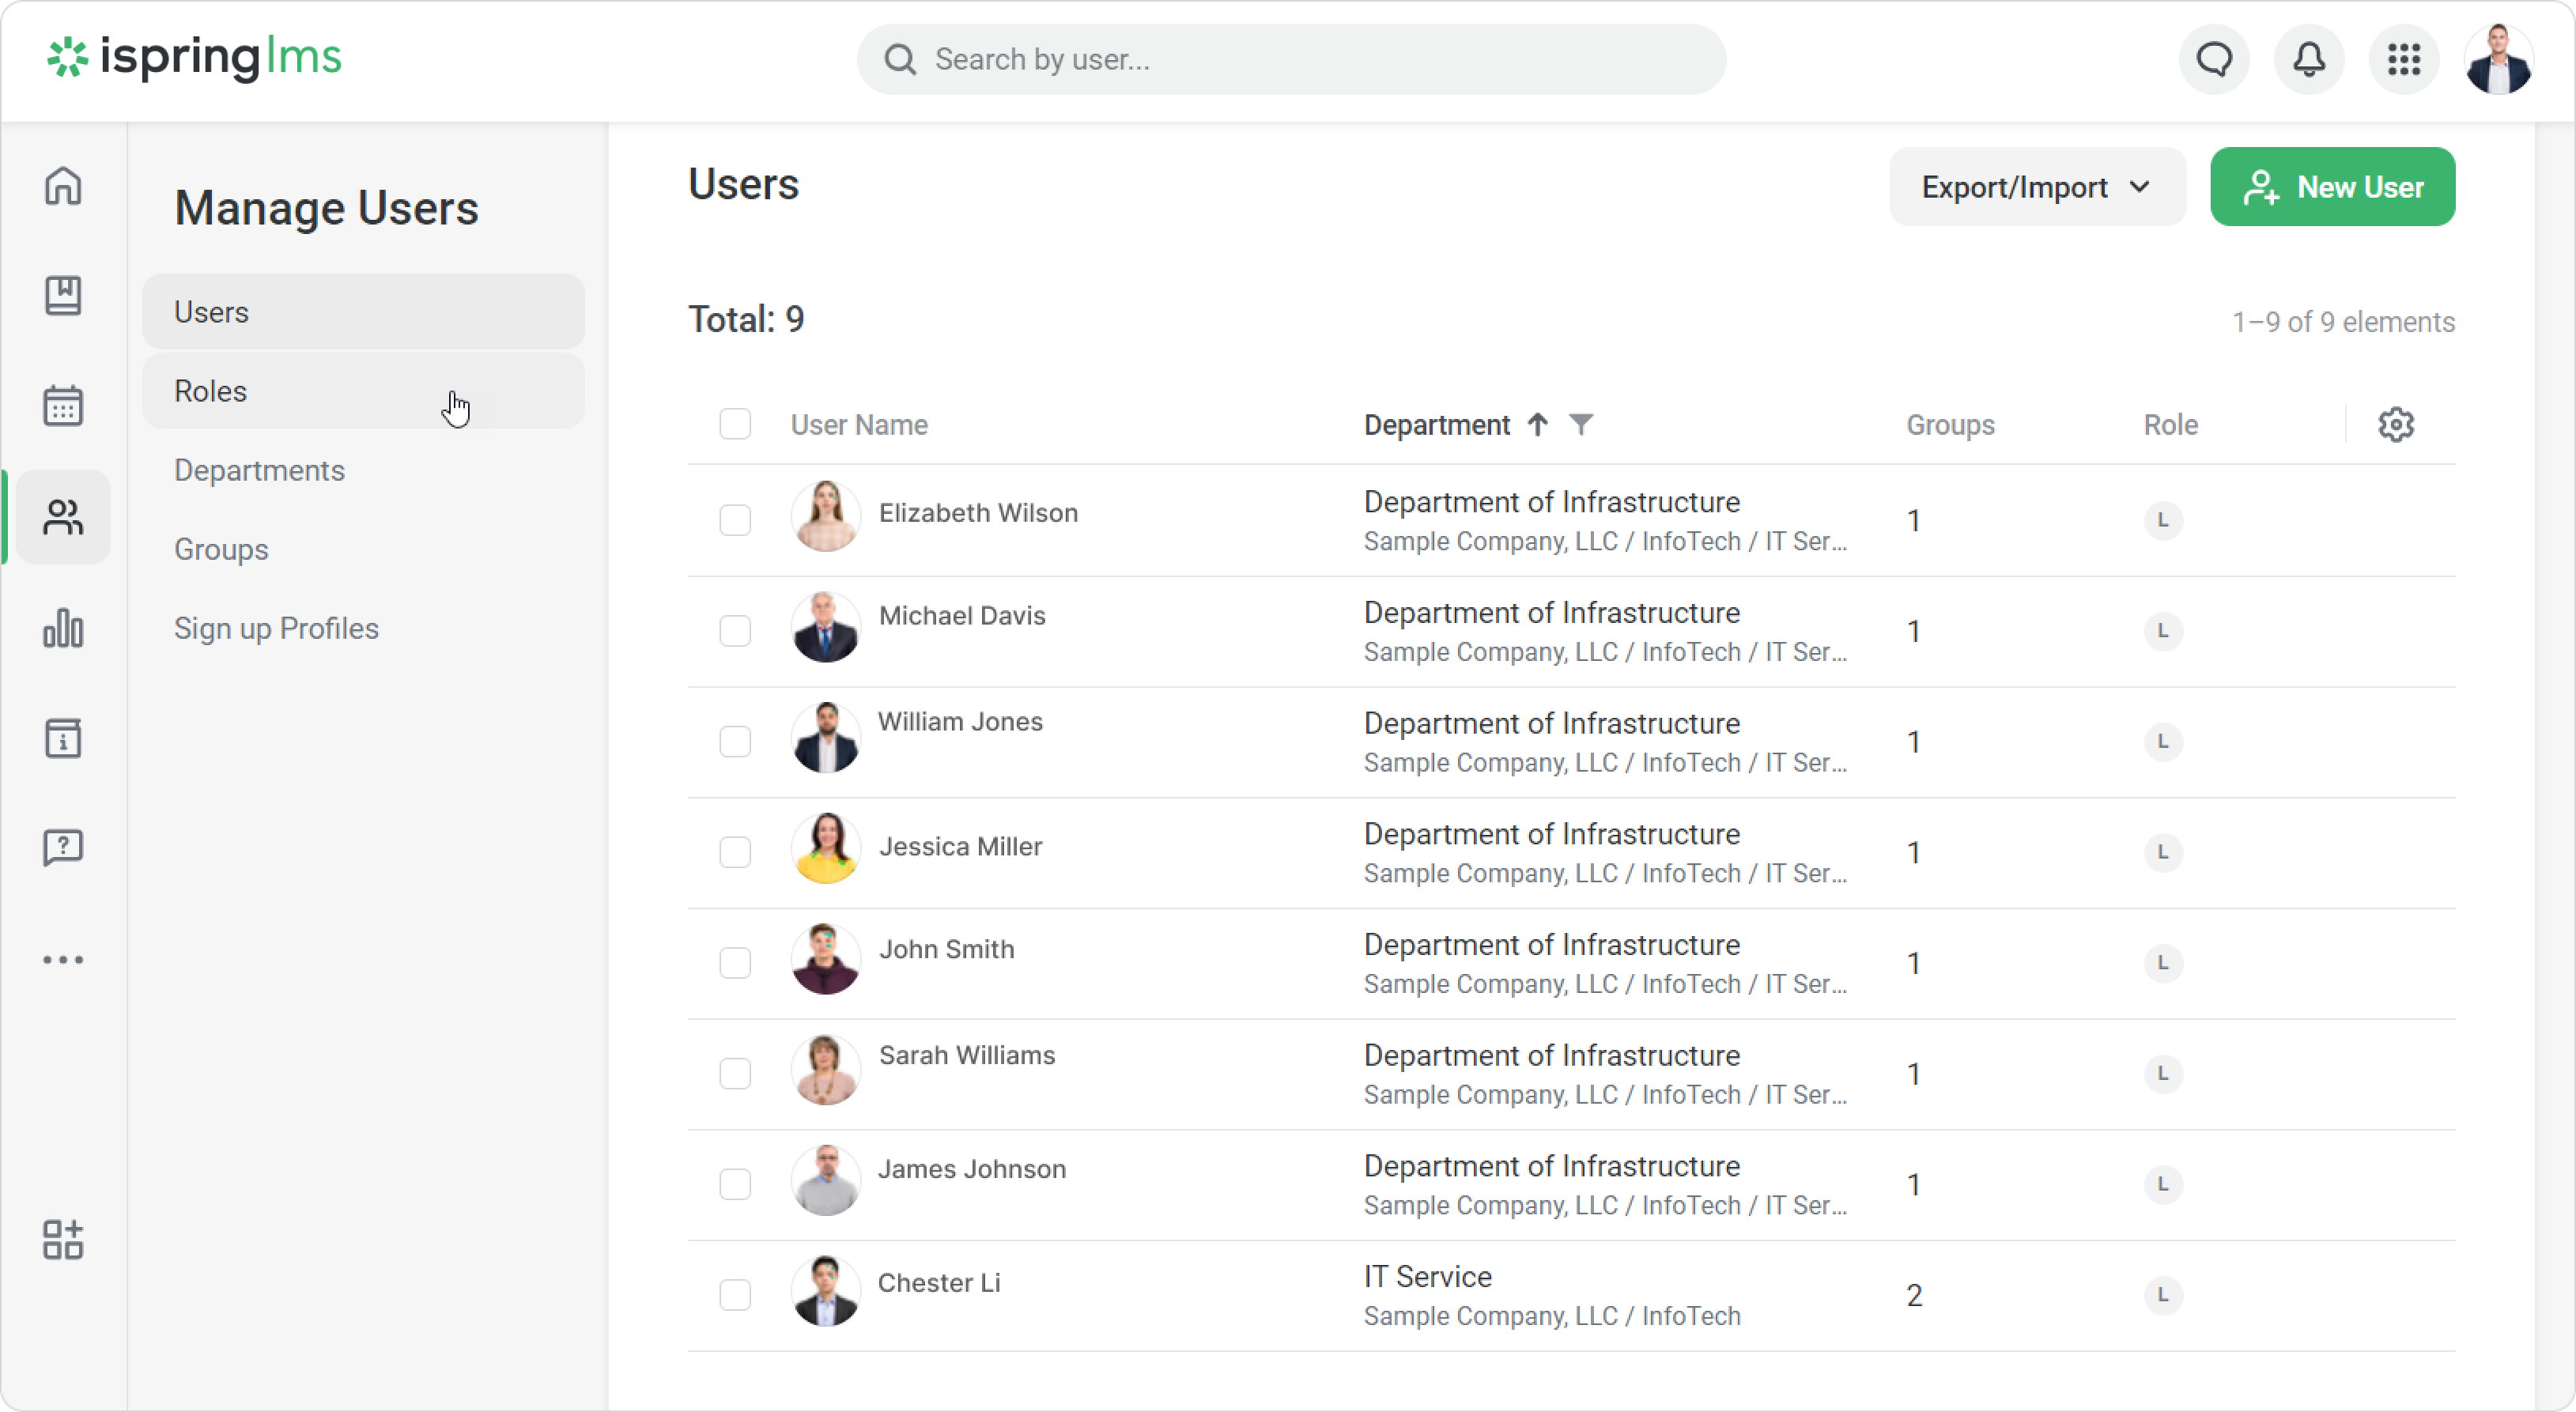This screenshot has height=1412, width=2576.
Task: Toggle Department column sort arrow
Action: (1538, 425)
